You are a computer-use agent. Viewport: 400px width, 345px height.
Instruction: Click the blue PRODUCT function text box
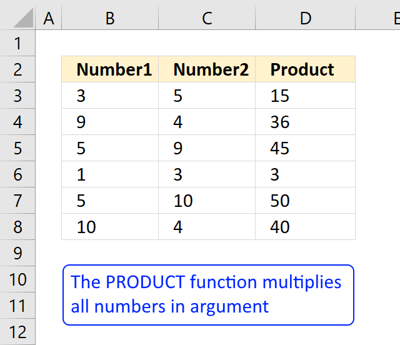[208, 295]
